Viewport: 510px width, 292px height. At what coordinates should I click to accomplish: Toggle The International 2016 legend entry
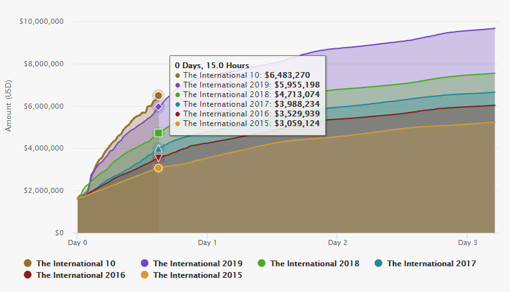tap(75, 275)
